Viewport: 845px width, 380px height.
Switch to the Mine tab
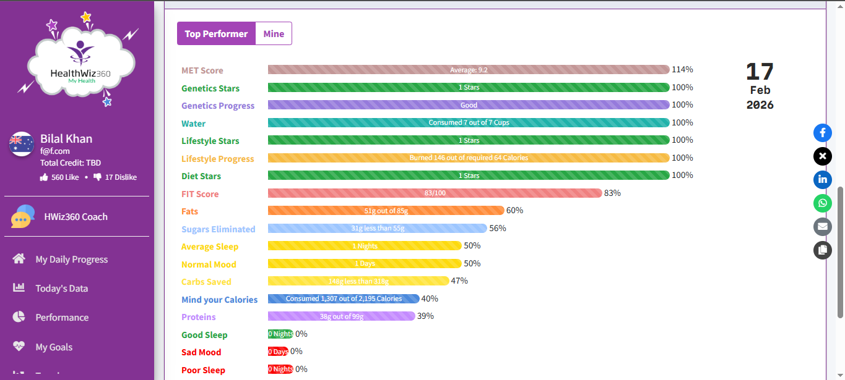pyautogui.click(x=274, y=34)
